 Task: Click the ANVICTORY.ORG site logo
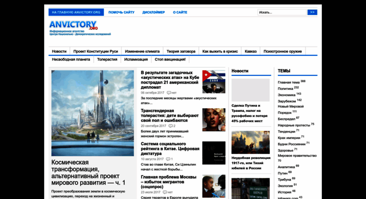pos(80,28)
